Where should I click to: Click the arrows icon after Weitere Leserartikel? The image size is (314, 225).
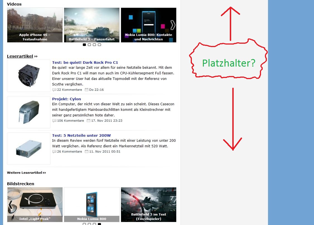(44, 173)
